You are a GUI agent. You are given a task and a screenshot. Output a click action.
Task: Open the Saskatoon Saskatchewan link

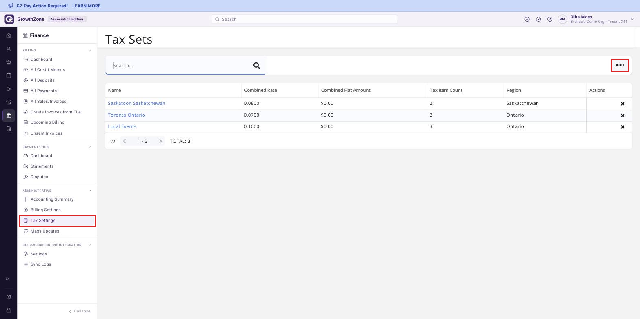[137, 103]
